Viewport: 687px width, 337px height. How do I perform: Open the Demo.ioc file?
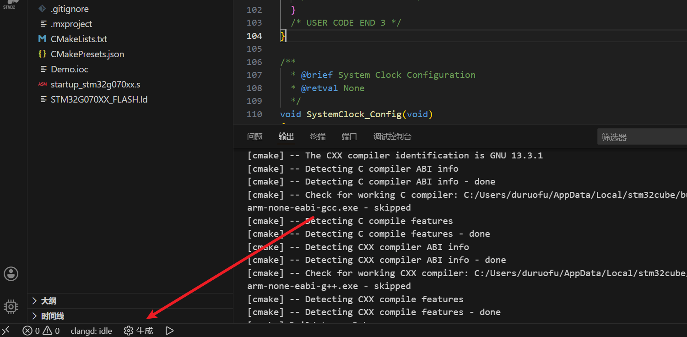click(69, 69)
